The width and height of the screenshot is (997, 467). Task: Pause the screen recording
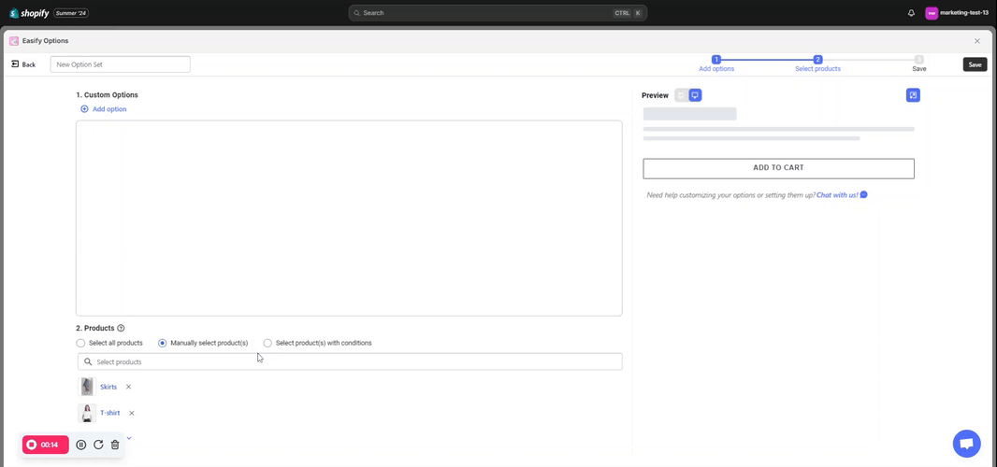(81, 445)
